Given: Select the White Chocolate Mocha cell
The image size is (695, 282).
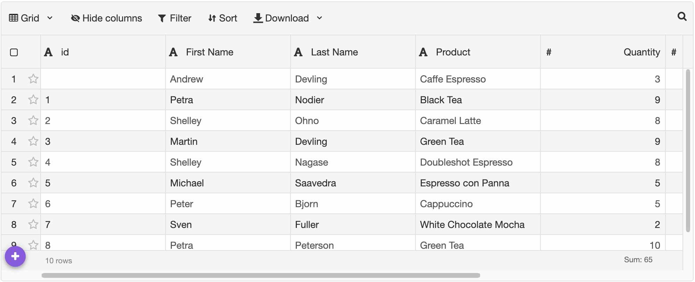Looking at the screenshot, I should [478, 224].
